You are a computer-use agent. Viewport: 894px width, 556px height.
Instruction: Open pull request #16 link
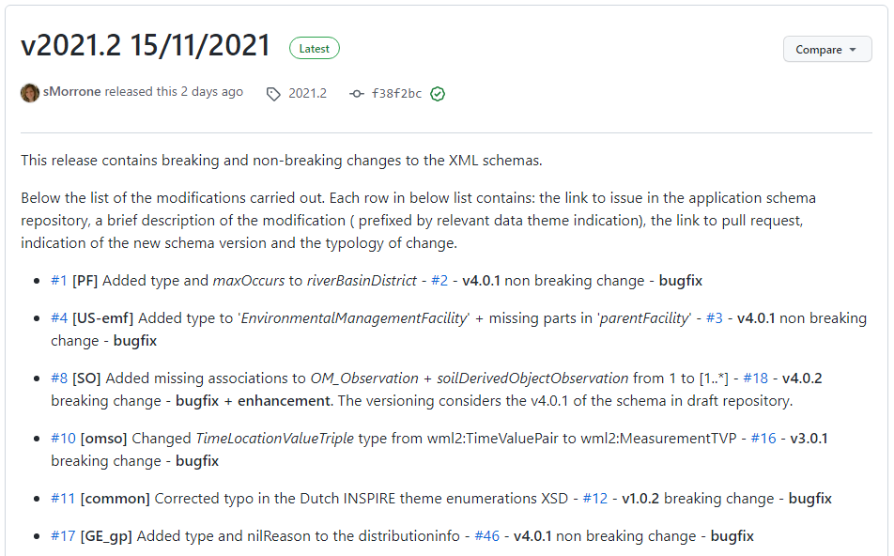pyautogui.click(x=763, y=438)
